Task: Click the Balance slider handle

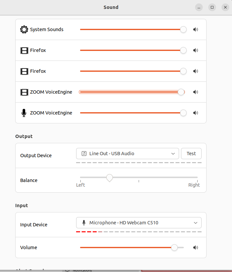Action: (110, 178)
